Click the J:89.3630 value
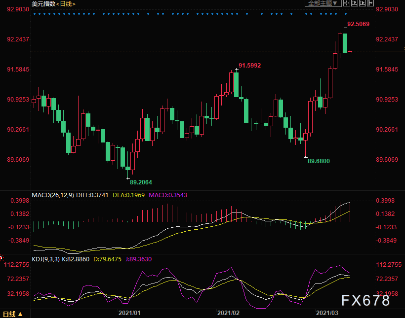The height and width of the screenshot is (318, 405). click(138, 259)
